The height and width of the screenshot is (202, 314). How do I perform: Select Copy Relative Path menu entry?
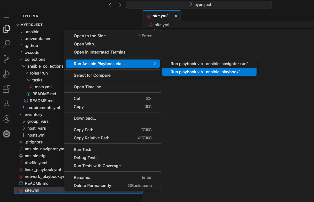(x=91, y=138)
